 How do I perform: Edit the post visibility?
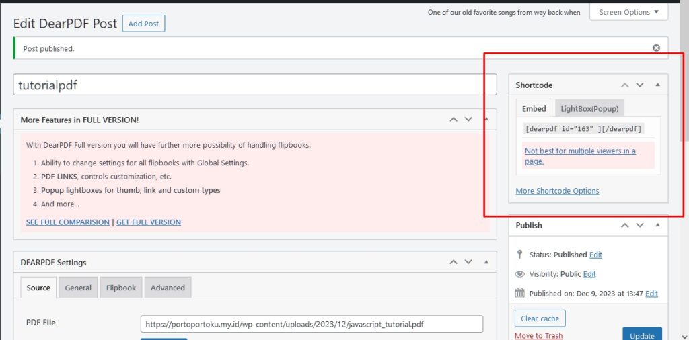pyautogui.click(x=589, y=274)
